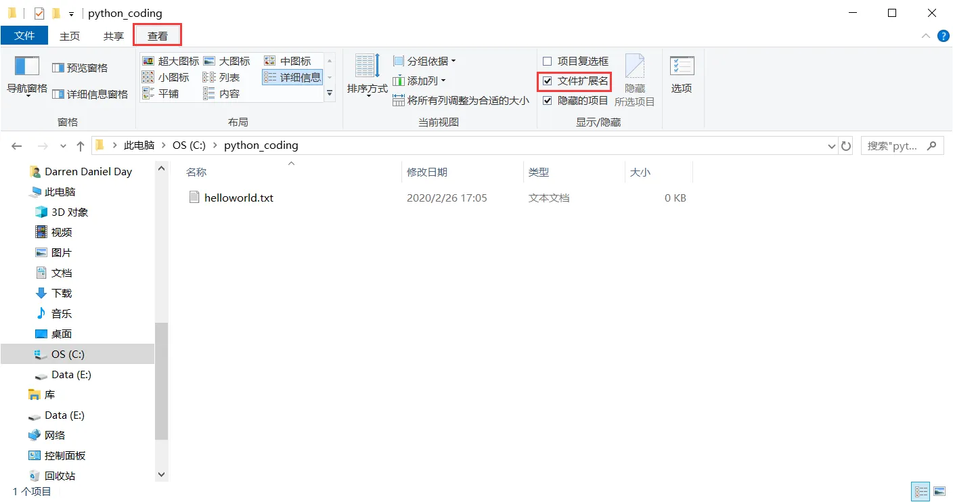Open the 文件 menu tab
953x502 pixels.
coord(24,36)
